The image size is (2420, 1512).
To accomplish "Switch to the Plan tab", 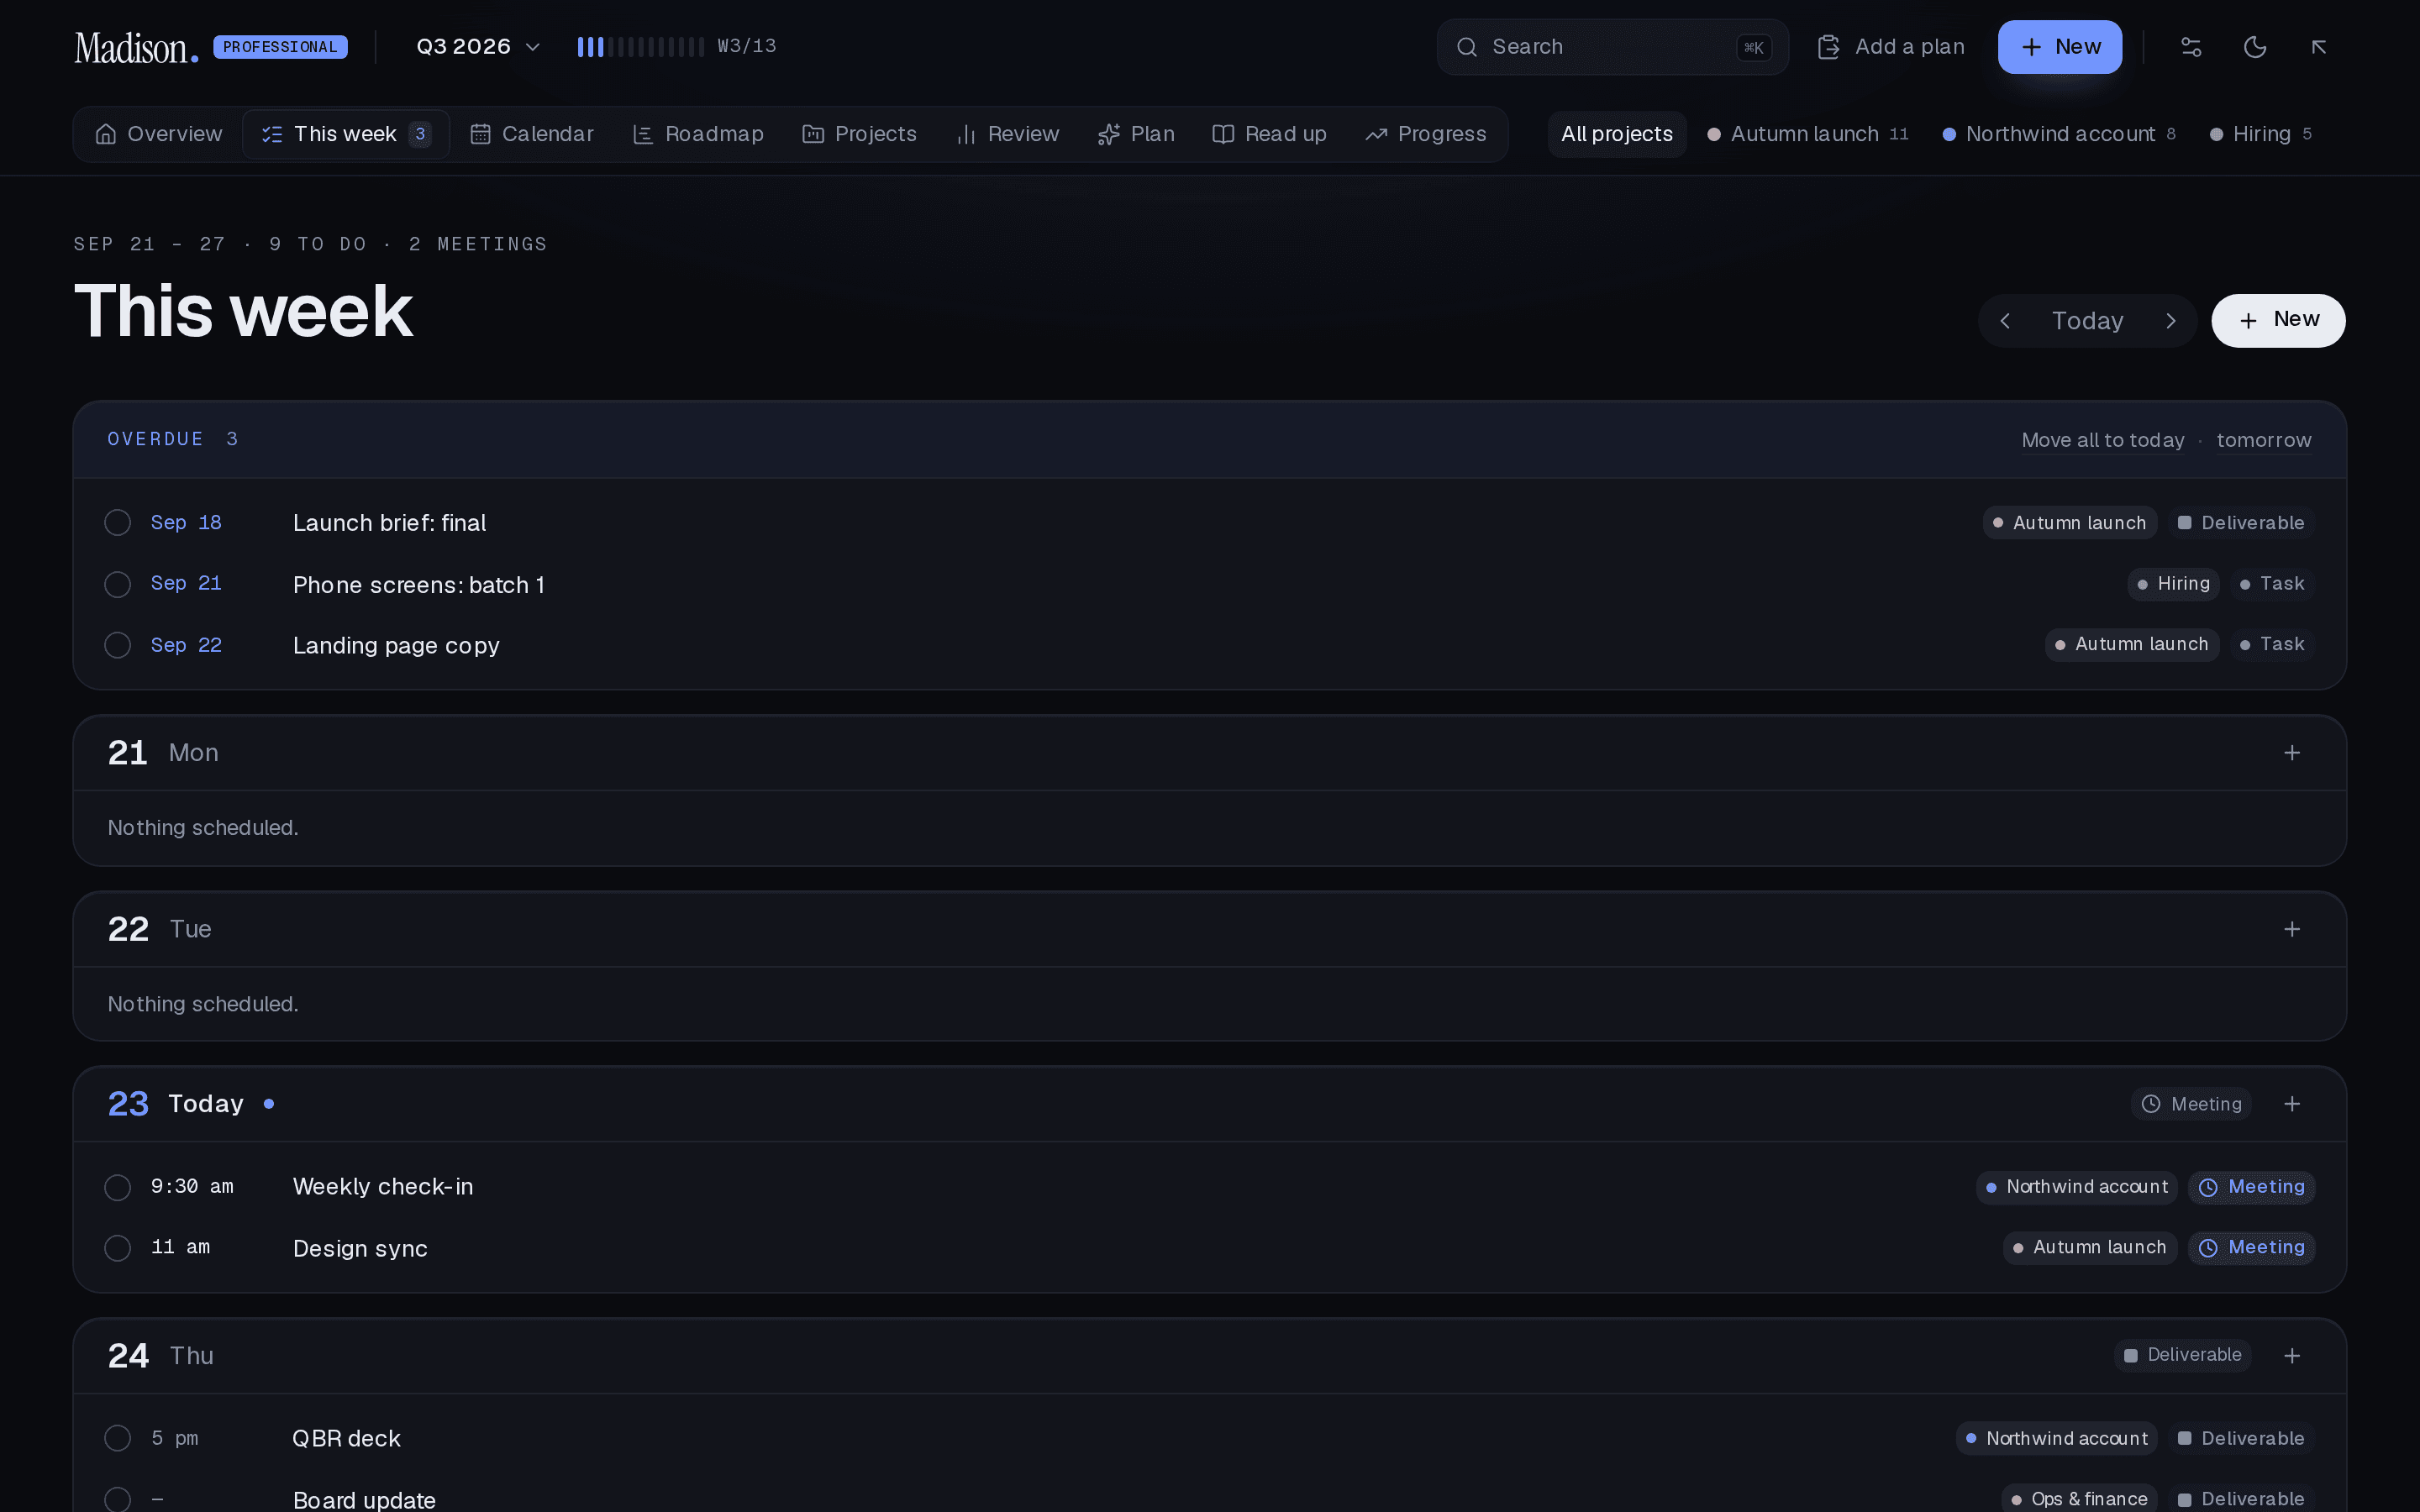I will click(1136, 134).
